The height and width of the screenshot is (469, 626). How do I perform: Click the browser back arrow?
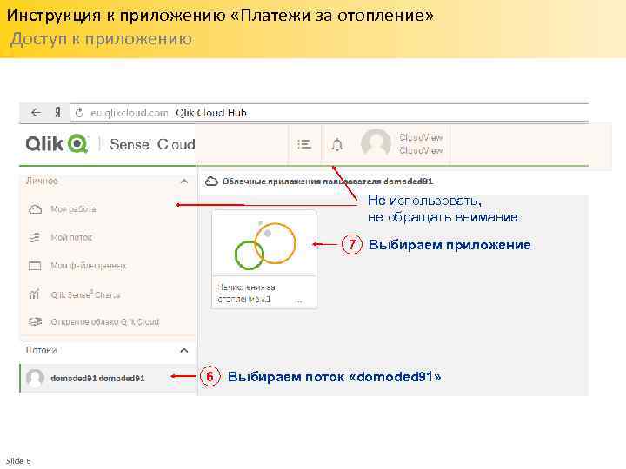pyautogui.click(x=36, y=113)
